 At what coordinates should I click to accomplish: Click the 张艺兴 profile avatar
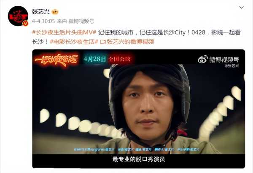point(18,16)
